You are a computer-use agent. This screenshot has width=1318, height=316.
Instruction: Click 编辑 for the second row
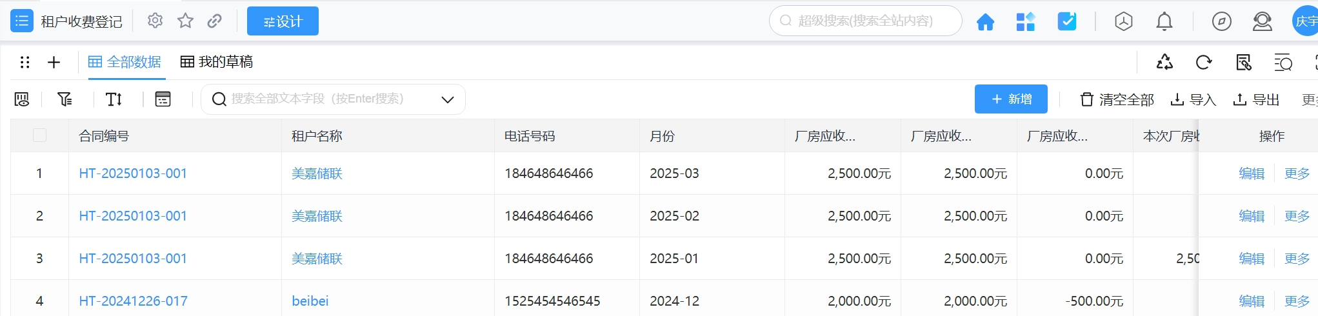pyautogui.click(x=1252, y=216)
